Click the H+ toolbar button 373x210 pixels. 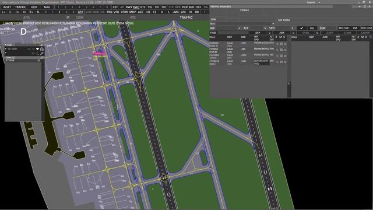click(17, 12)
